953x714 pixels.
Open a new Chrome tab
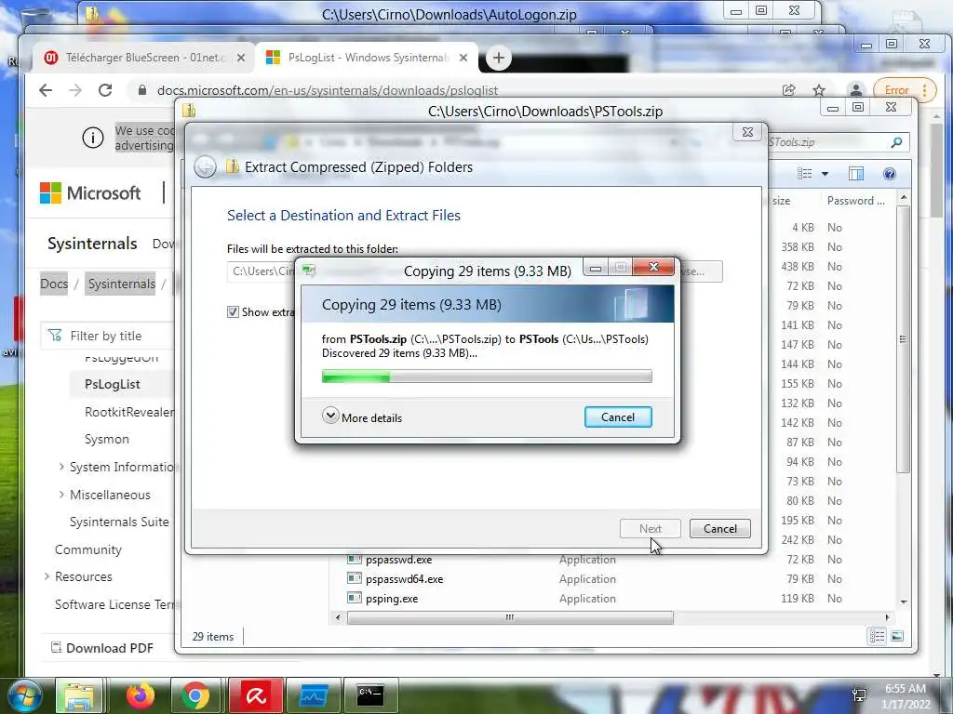click(x=499, y=58)
